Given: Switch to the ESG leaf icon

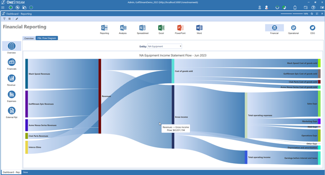Looking at the screenshot, I should (312, 28).
